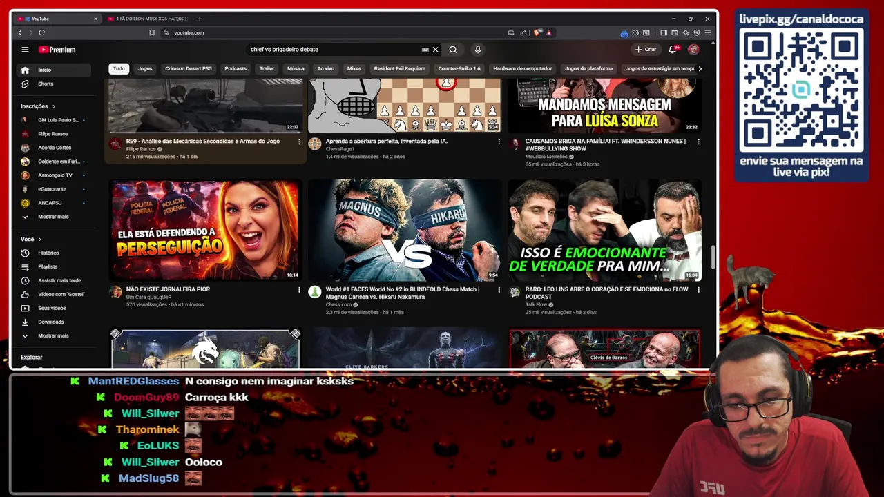Open Brave Wallet icon
Viewport: 884px width, 497px height.
[675, 32]
